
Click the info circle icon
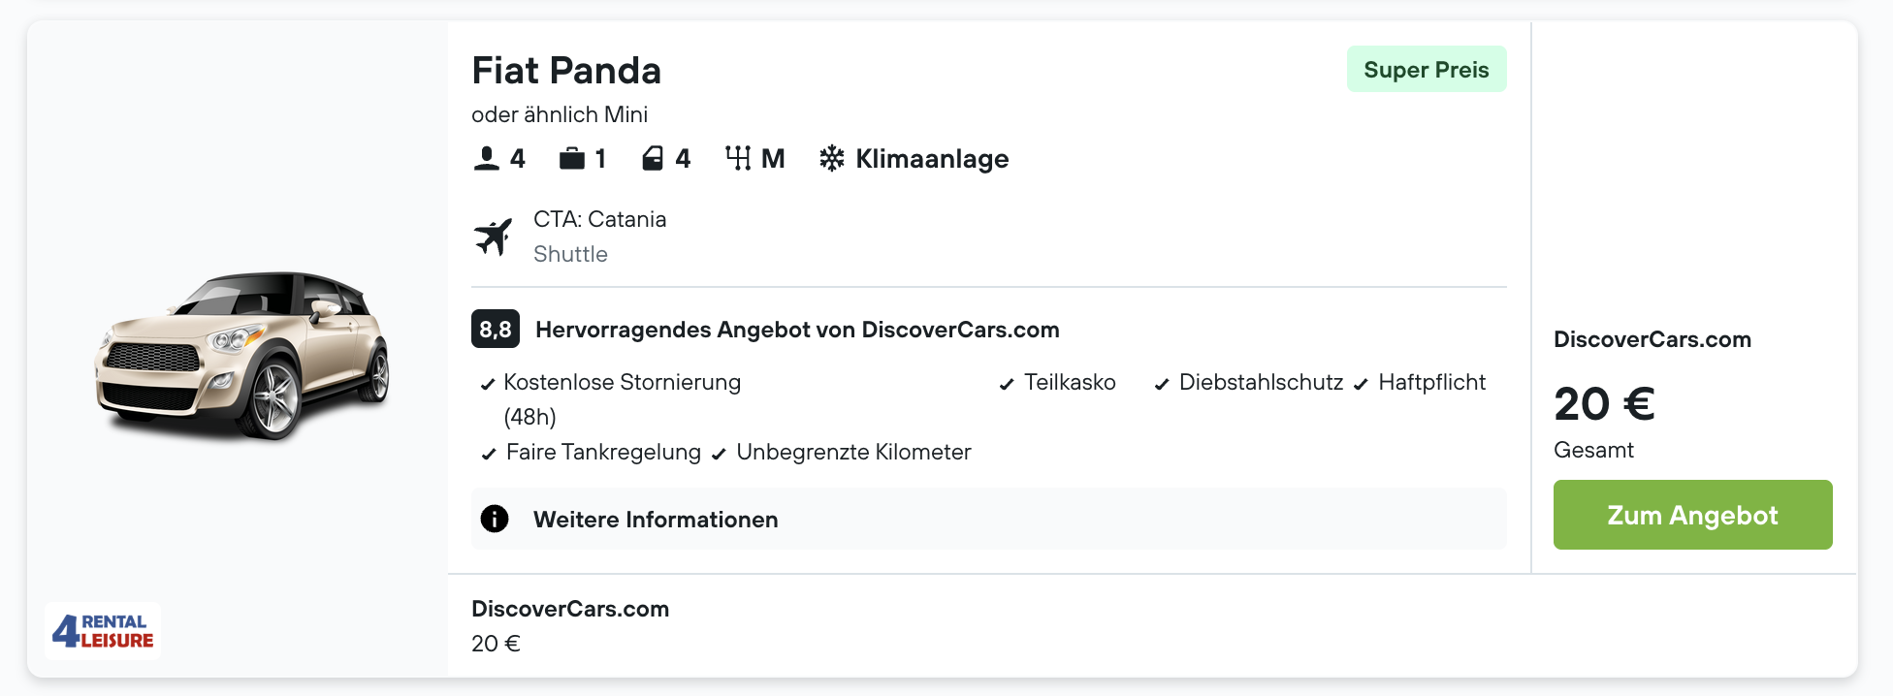[x=495, y=520]
